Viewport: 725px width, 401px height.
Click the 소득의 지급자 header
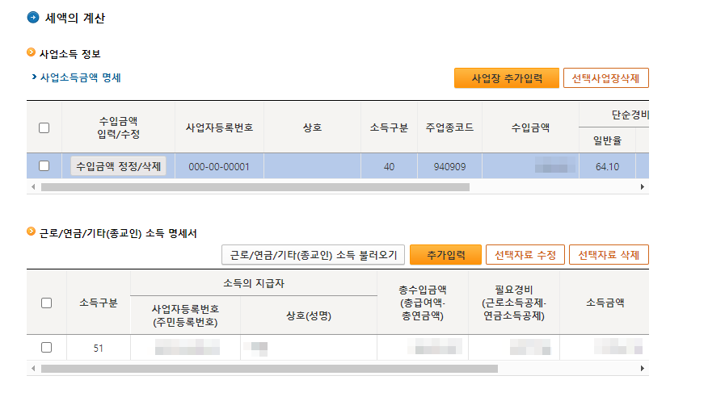coord(253,283)
